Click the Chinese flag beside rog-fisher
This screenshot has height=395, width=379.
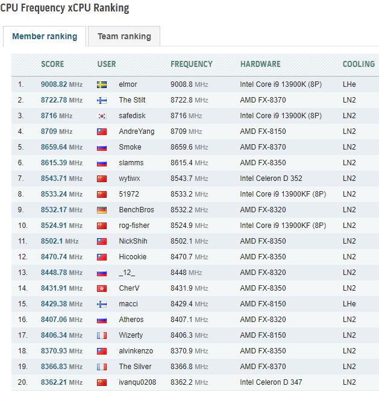(102, 226)
